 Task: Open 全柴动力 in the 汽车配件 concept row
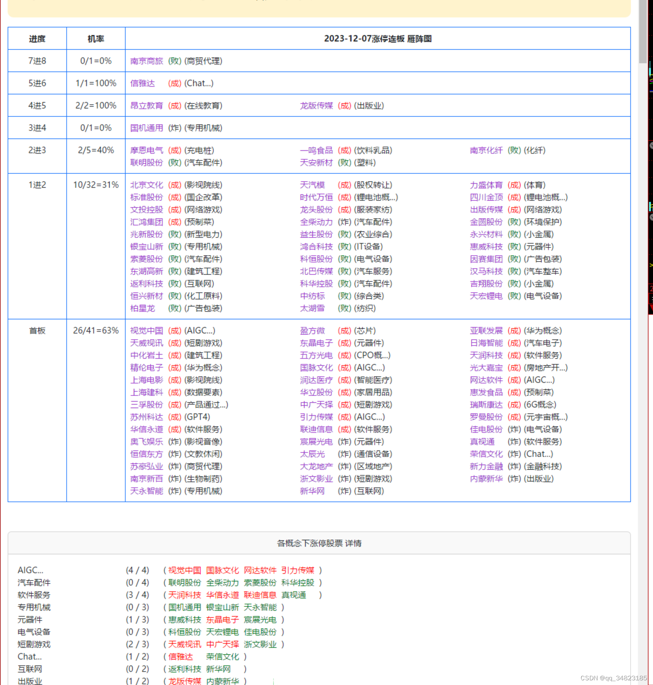(x=222, y=583)
